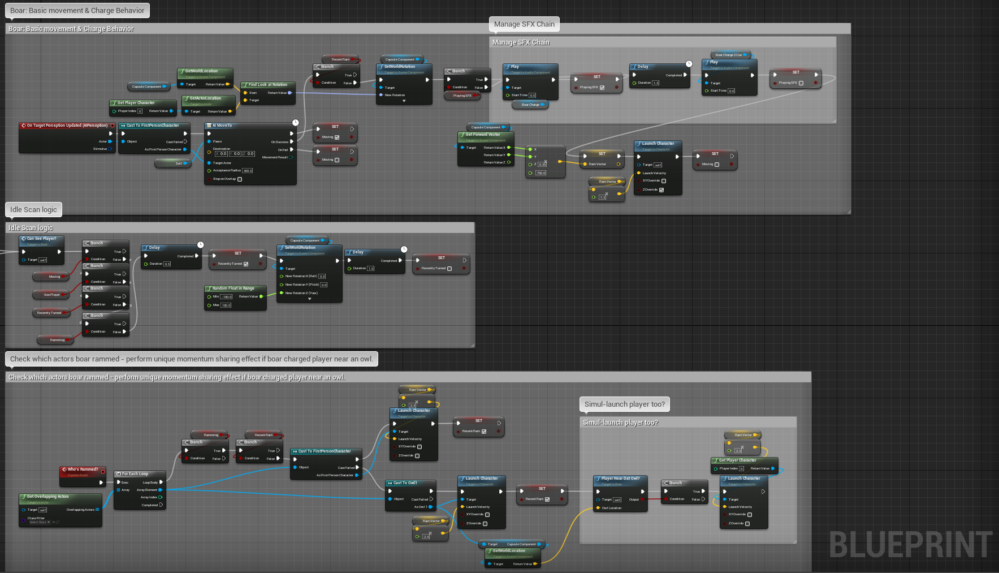Click the red delegate pin on On Target Perception Updated
Image resolution: width=999 pixels, height=573 pixels.
coord(112,126)
